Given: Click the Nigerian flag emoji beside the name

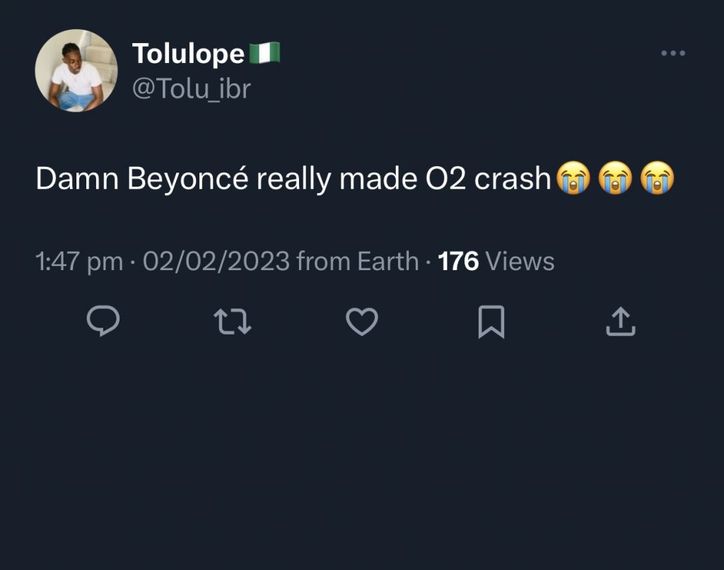Looking at the screenshot, I should click(265, 52).
